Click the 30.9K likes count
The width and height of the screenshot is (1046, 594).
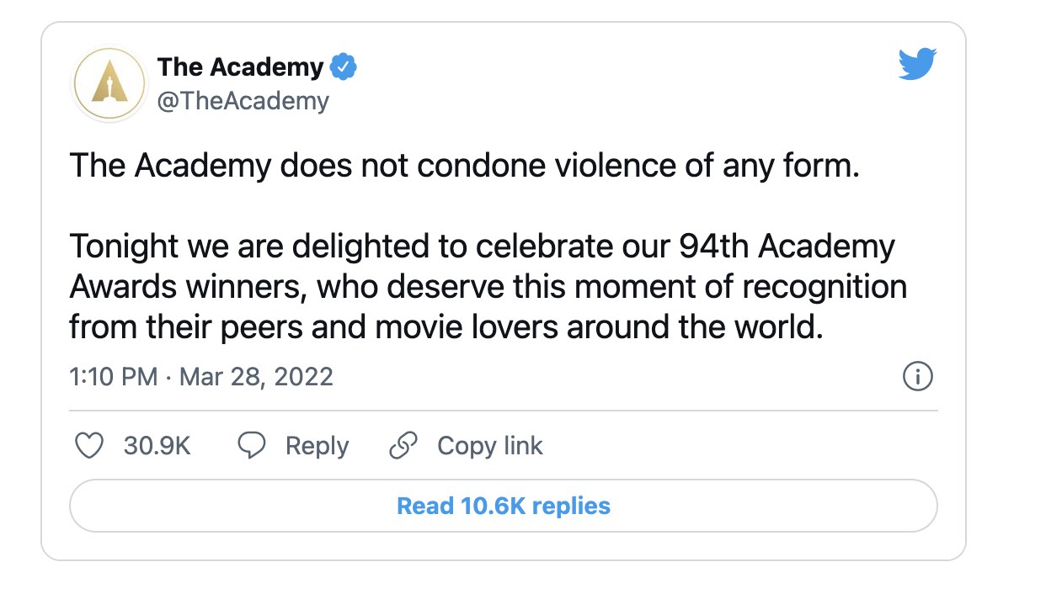(157, 446)
